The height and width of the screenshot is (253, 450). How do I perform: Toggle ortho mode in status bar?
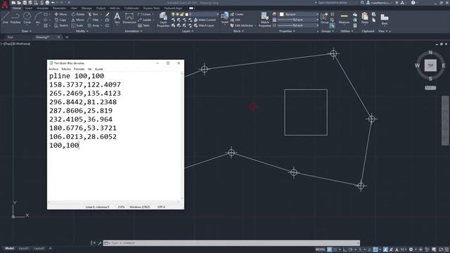pyautogui.click(x=345, y=249)
